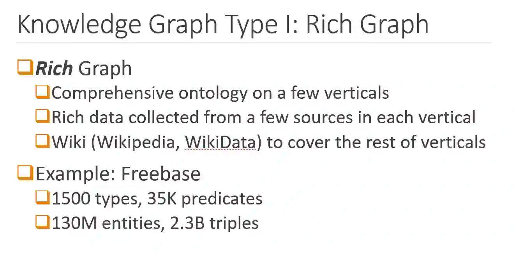Click the word "Freebase"
The image size is (515, 255).
click(x=161, y=174)
